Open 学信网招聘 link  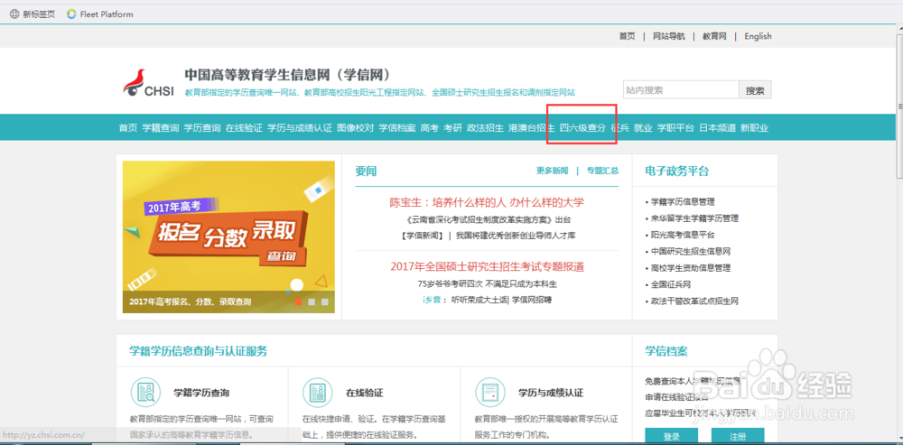coord(532,300)
